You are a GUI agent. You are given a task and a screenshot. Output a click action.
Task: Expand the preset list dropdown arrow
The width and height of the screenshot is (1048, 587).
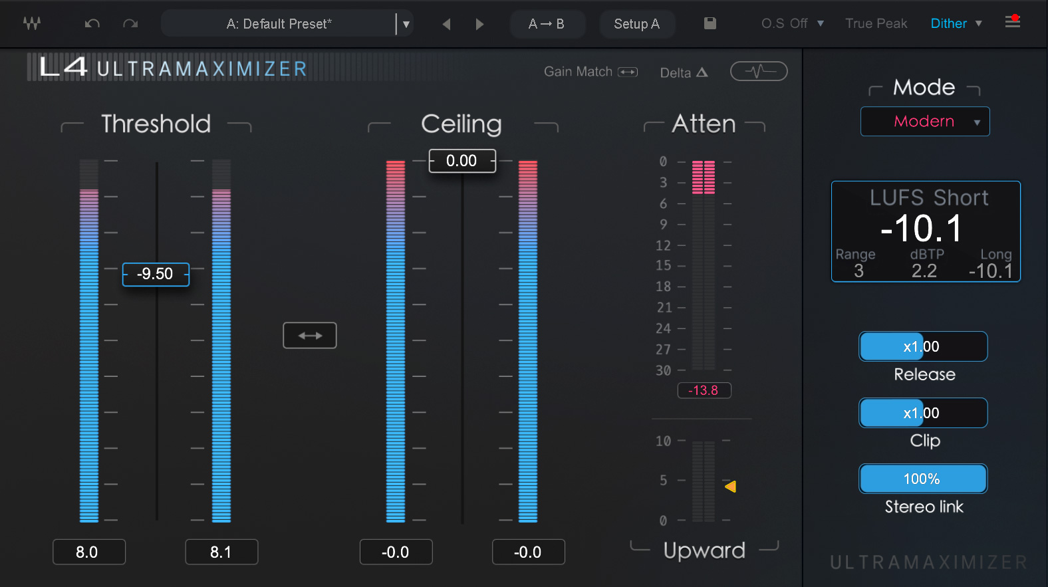point(406,24)
